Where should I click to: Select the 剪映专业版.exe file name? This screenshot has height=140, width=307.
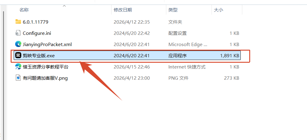click(39, 56)
